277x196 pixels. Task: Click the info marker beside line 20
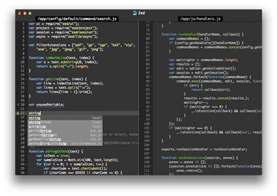pos(18,105)
